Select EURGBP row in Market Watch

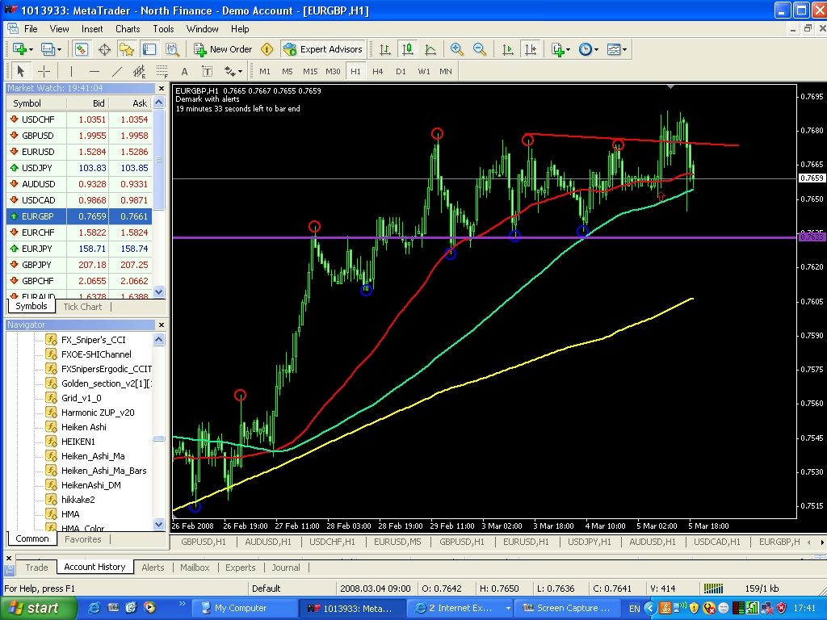click(79, 216)
